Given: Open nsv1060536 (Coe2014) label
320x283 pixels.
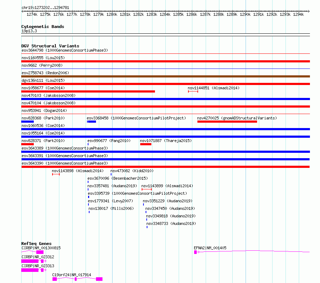Looking at the screenshot, I should 43,126.
